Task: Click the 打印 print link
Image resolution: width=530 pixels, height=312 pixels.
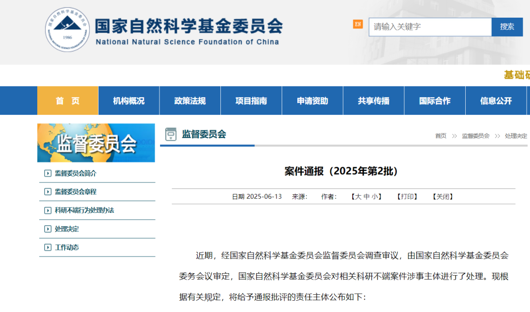Action: tap(407, 196)
